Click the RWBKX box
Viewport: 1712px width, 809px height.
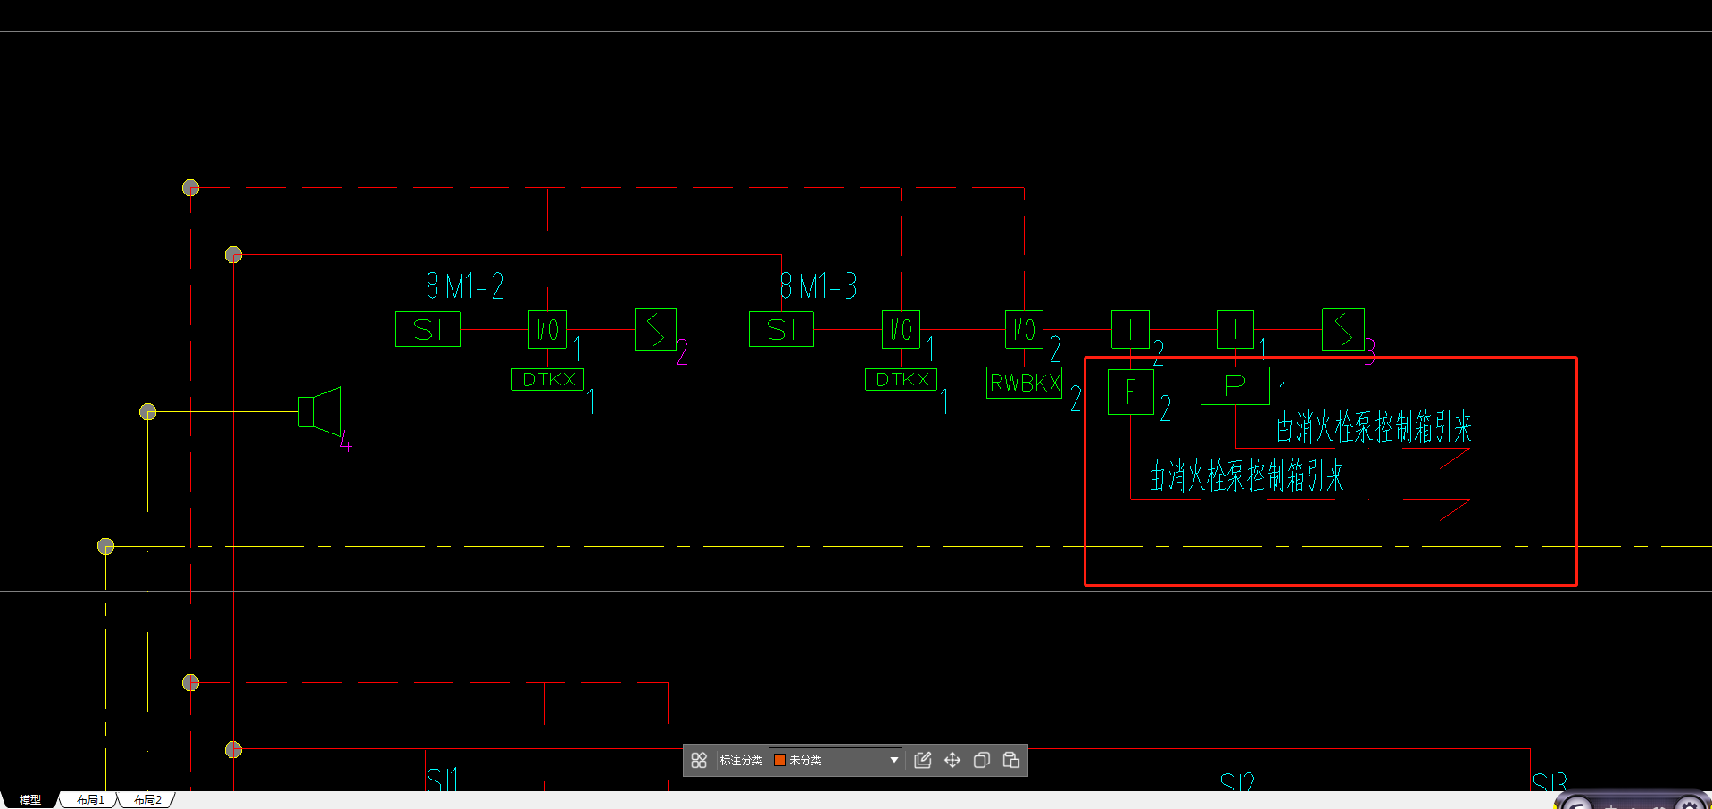(1024, 383)
